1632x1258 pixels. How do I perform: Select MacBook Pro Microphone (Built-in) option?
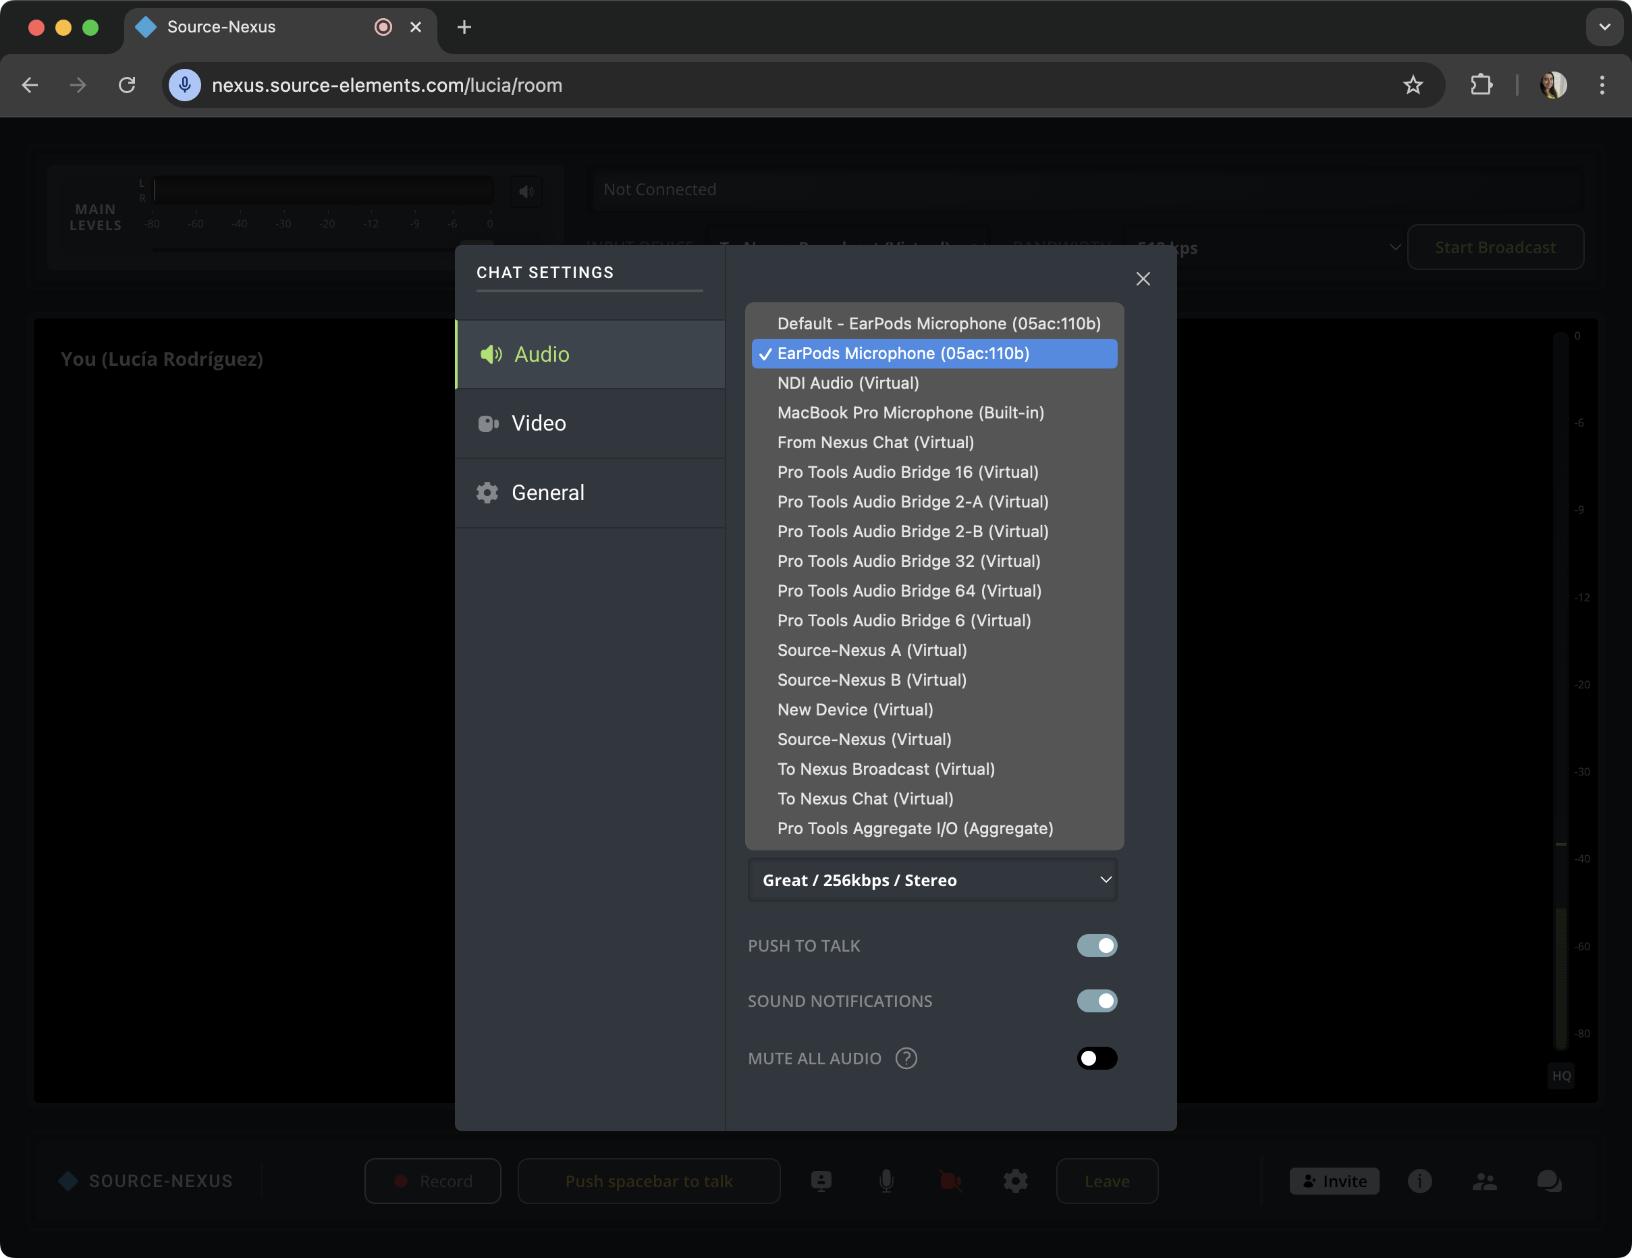[910, 412]
